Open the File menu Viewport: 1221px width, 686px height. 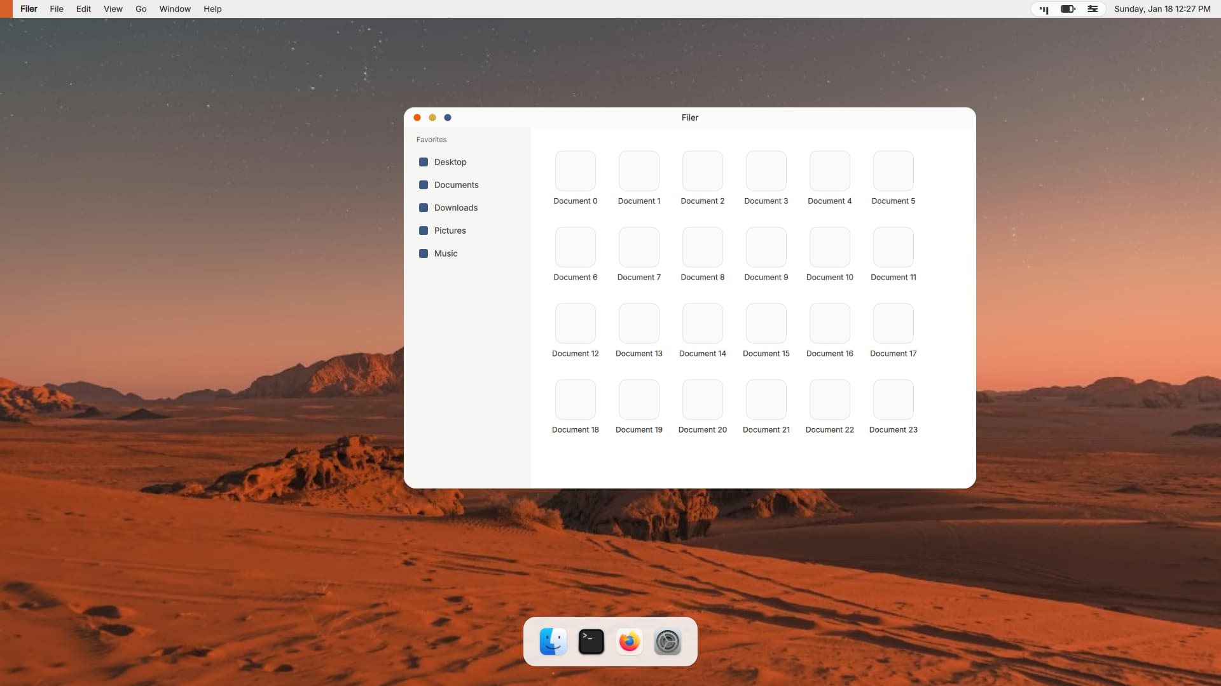57,9
